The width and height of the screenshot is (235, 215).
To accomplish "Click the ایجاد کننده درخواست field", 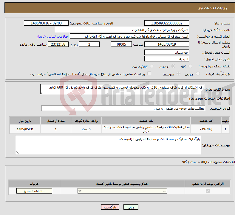I will [129, 36].
